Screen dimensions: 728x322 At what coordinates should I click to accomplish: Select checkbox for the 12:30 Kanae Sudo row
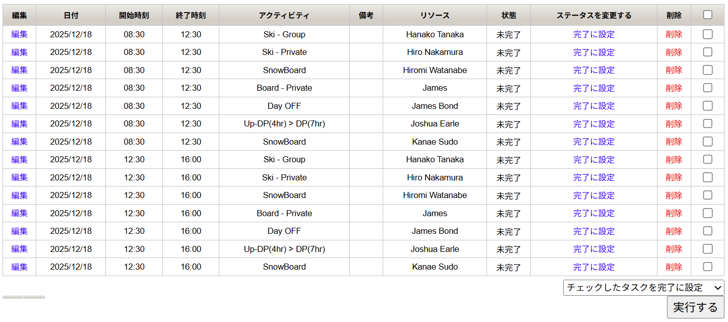tap(707, 267)
